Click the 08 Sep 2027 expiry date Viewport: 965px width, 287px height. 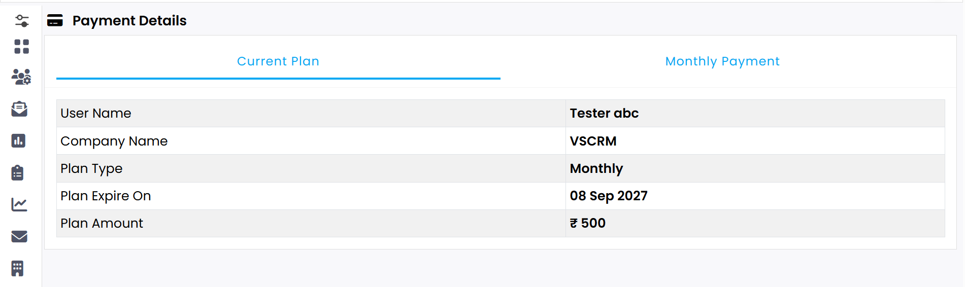point(609,196)
